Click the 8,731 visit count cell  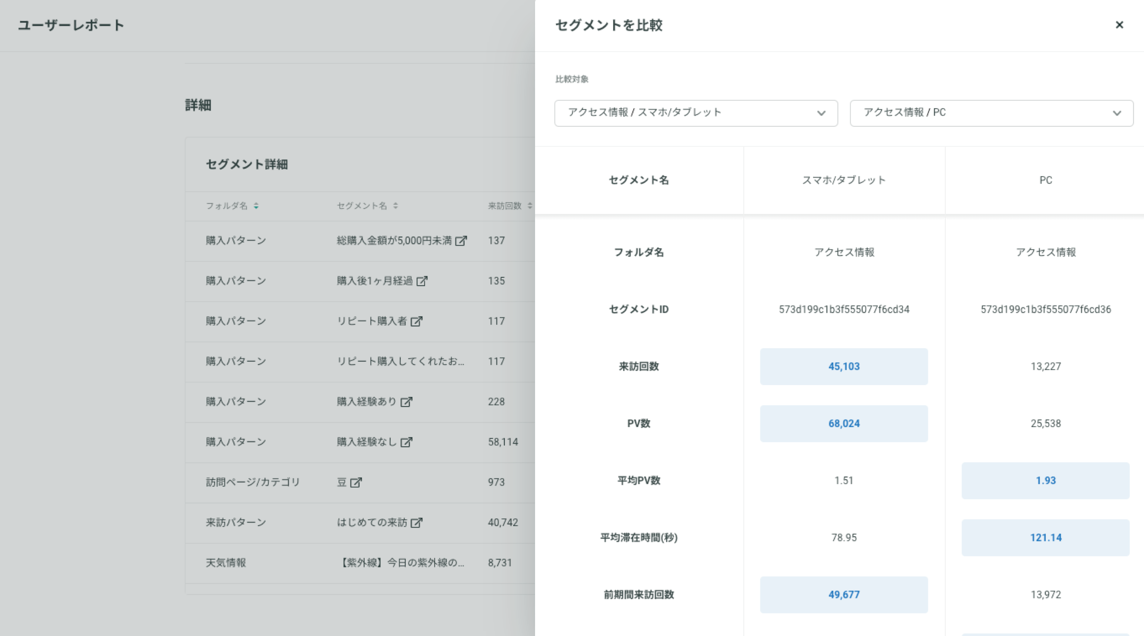click(500, 563)
